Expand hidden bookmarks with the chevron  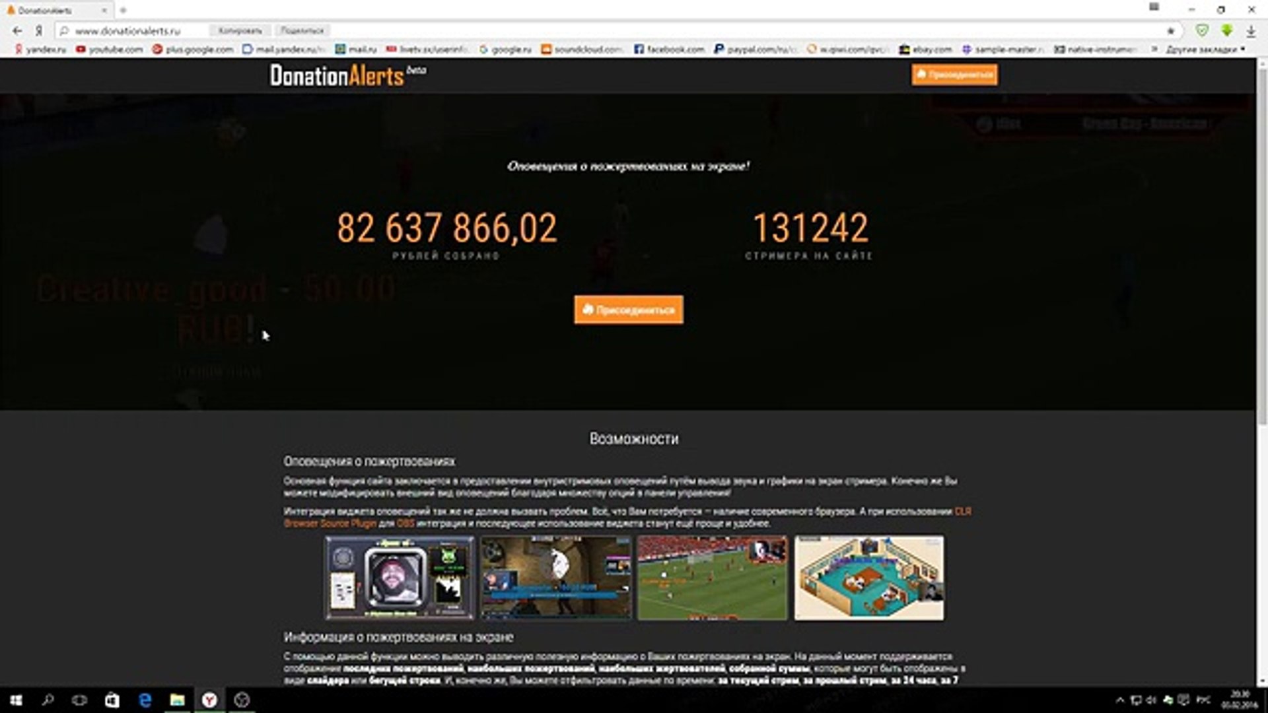click(1154, 50)
